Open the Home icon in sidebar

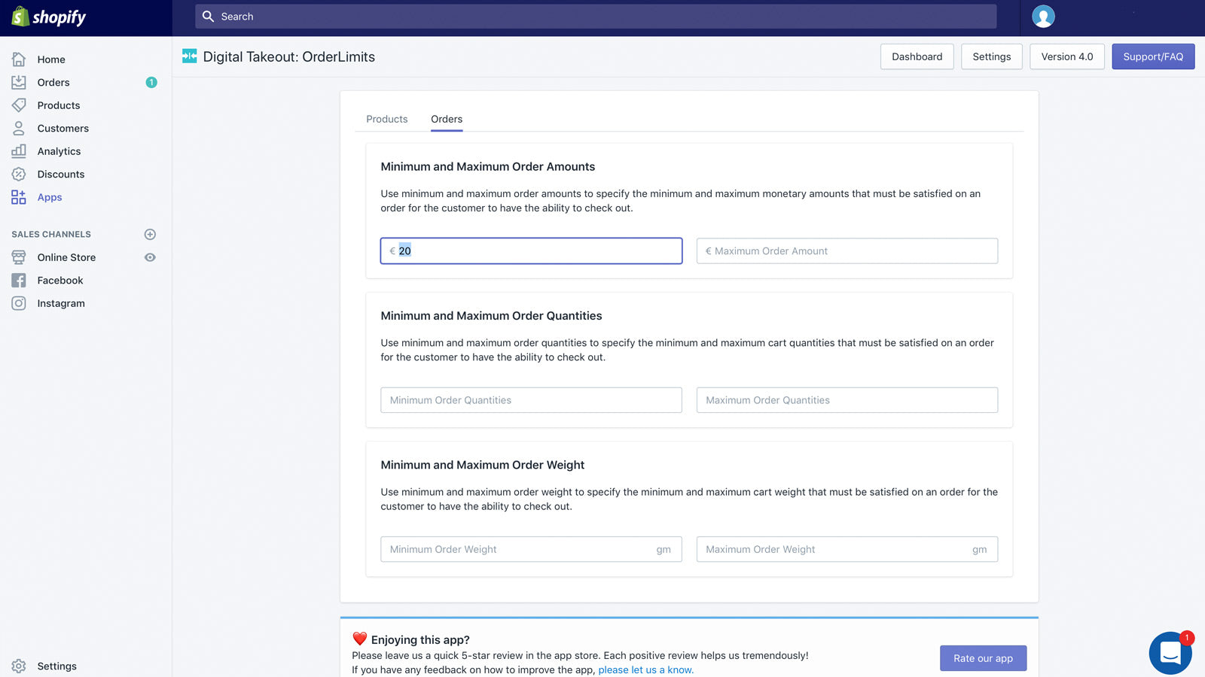coord(19,59)
